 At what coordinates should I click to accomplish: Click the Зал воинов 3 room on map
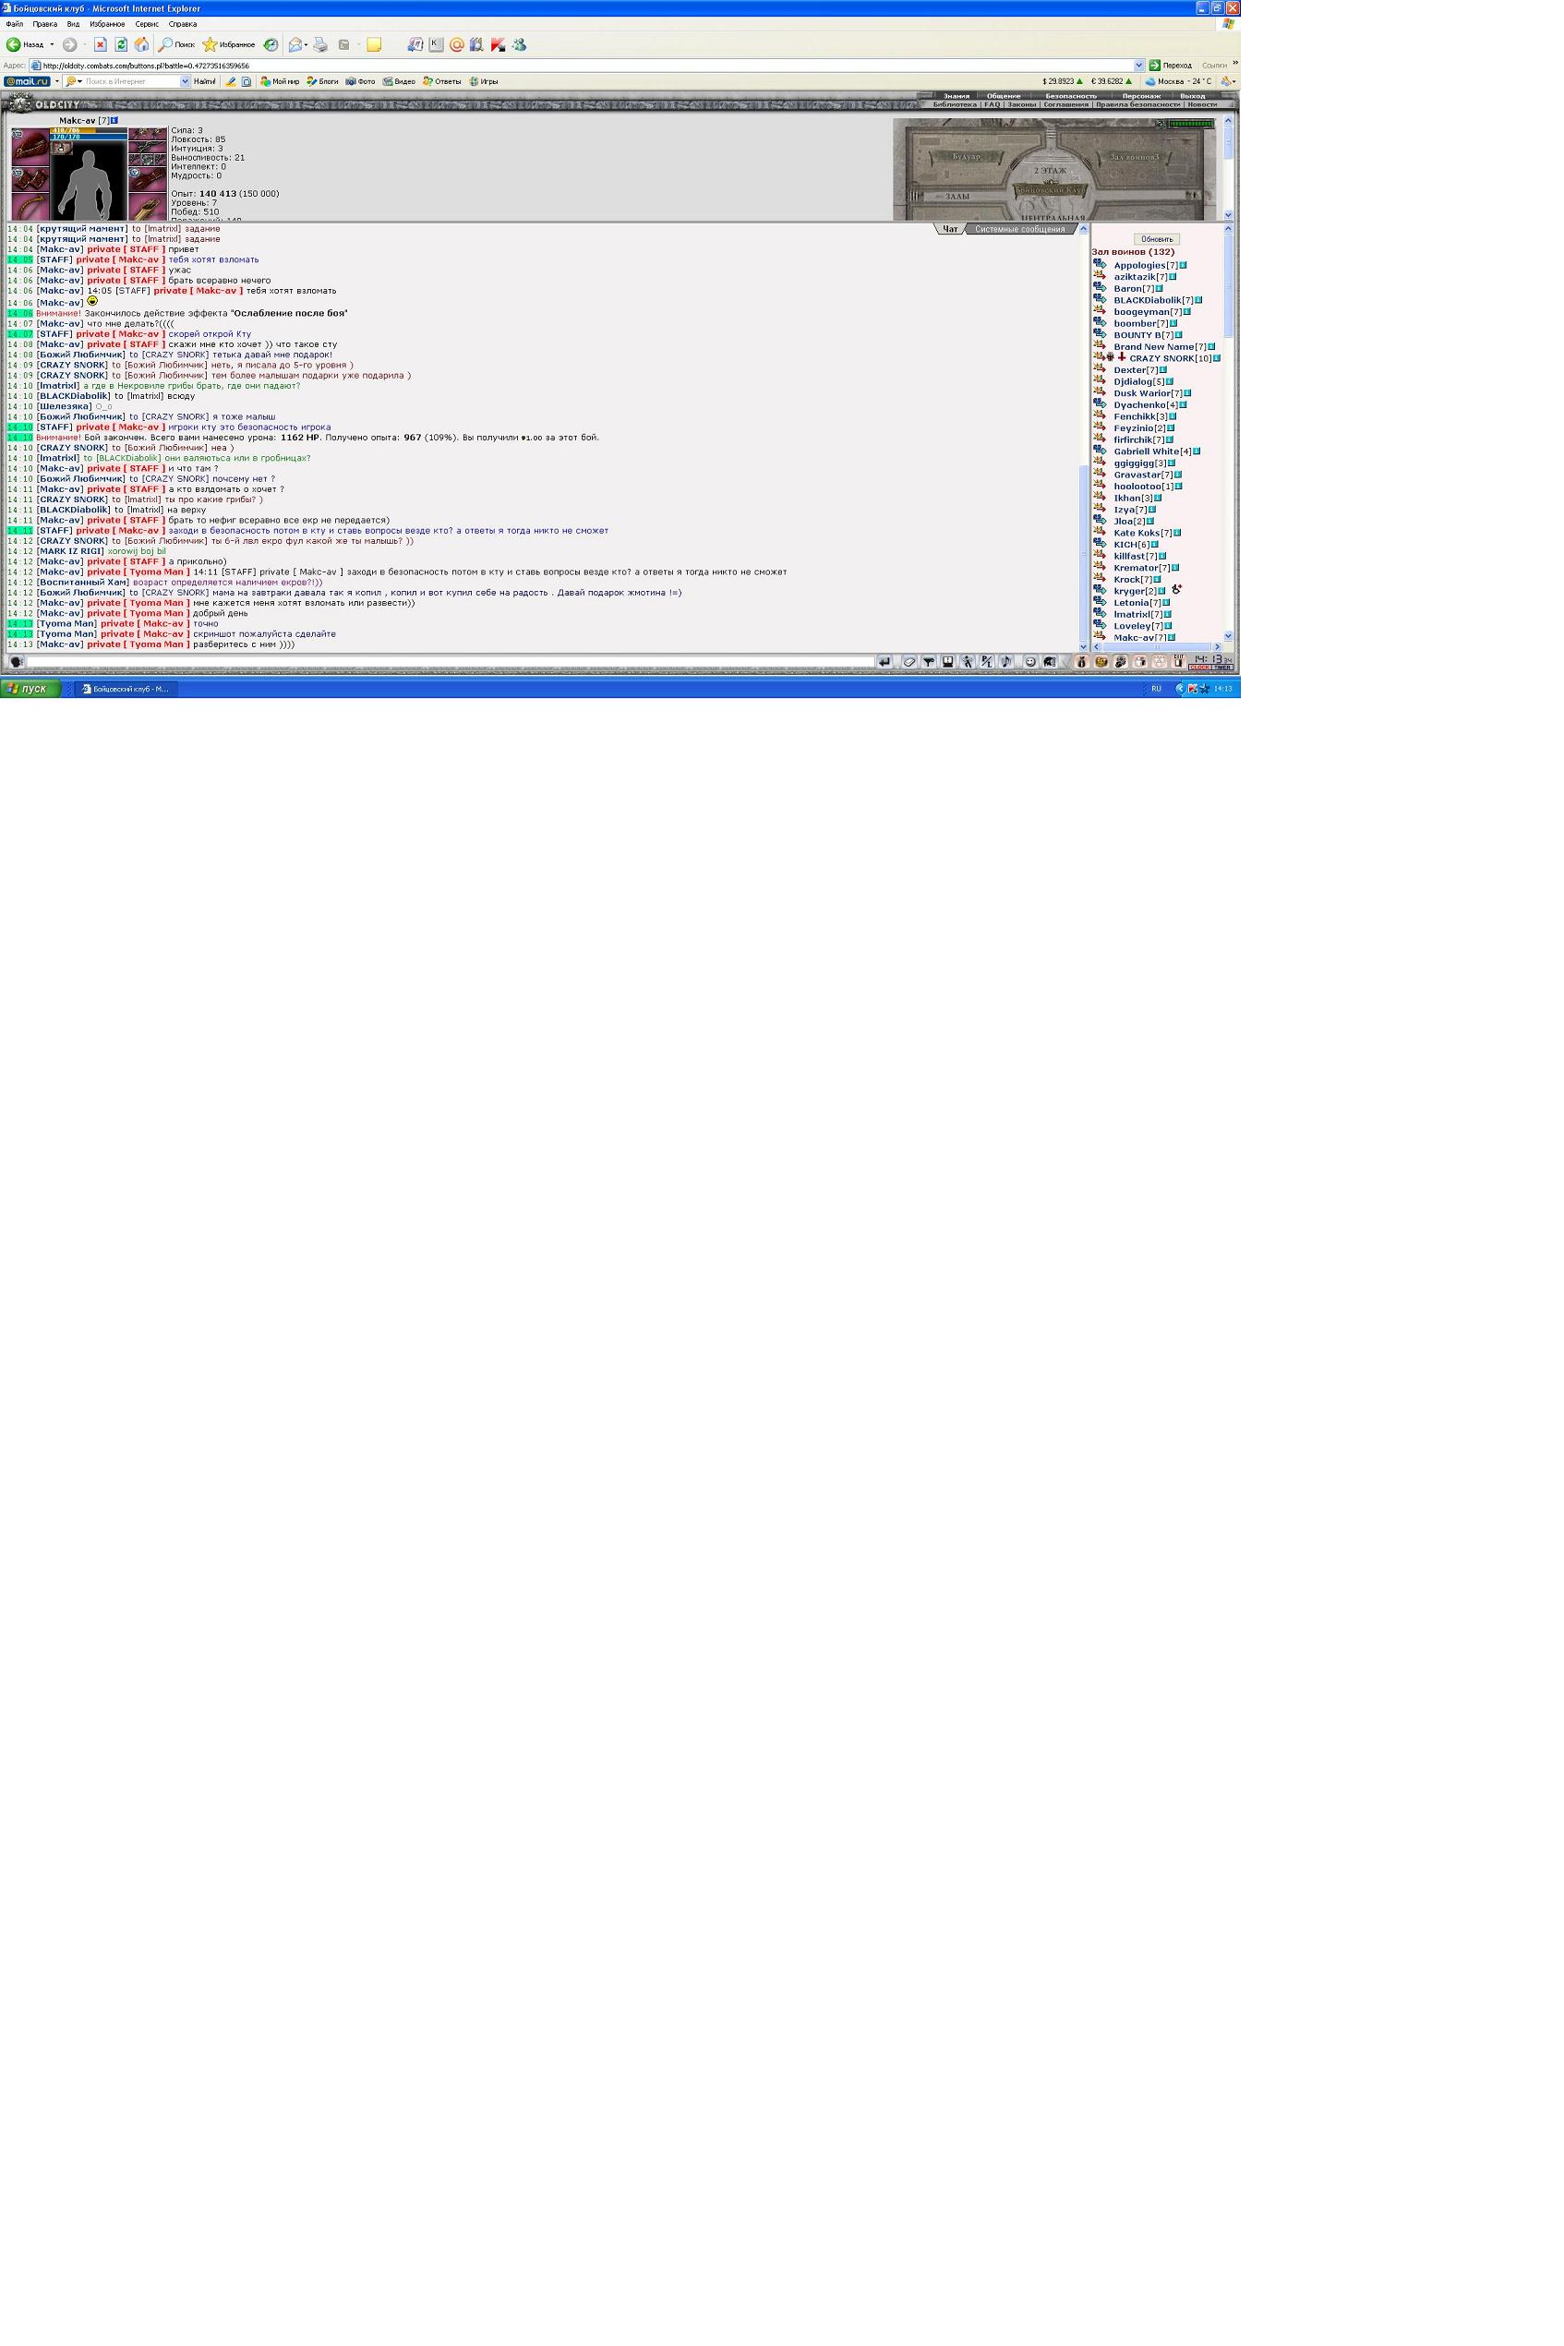tap(1134, 157)
